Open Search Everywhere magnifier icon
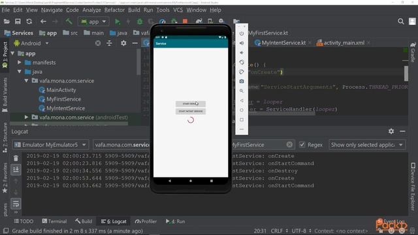 (x=400, y=22)
